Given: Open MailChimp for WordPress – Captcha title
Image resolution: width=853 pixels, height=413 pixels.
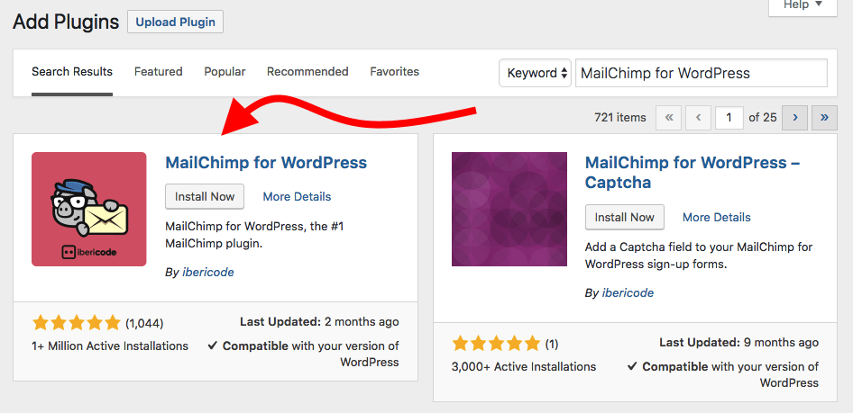Looking at the screenshot, I should tap(692, 172).
